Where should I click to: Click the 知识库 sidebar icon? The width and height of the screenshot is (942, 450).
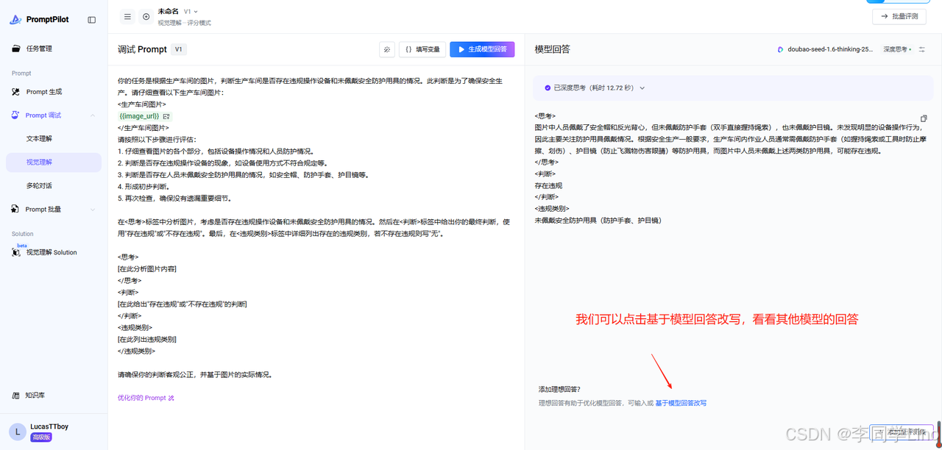(16, 395)
